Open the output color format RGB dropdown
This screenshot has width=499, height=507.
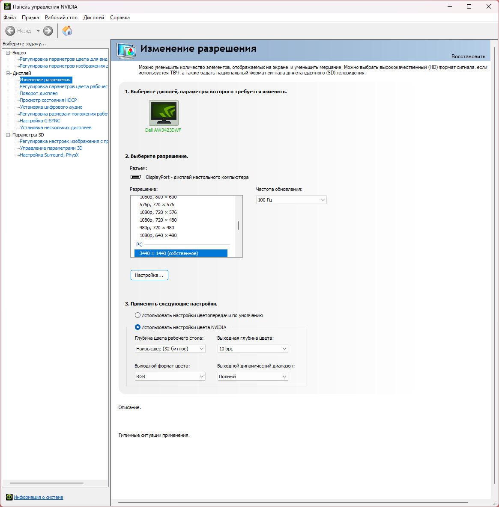pyautogui.click(x=170, y=377)
